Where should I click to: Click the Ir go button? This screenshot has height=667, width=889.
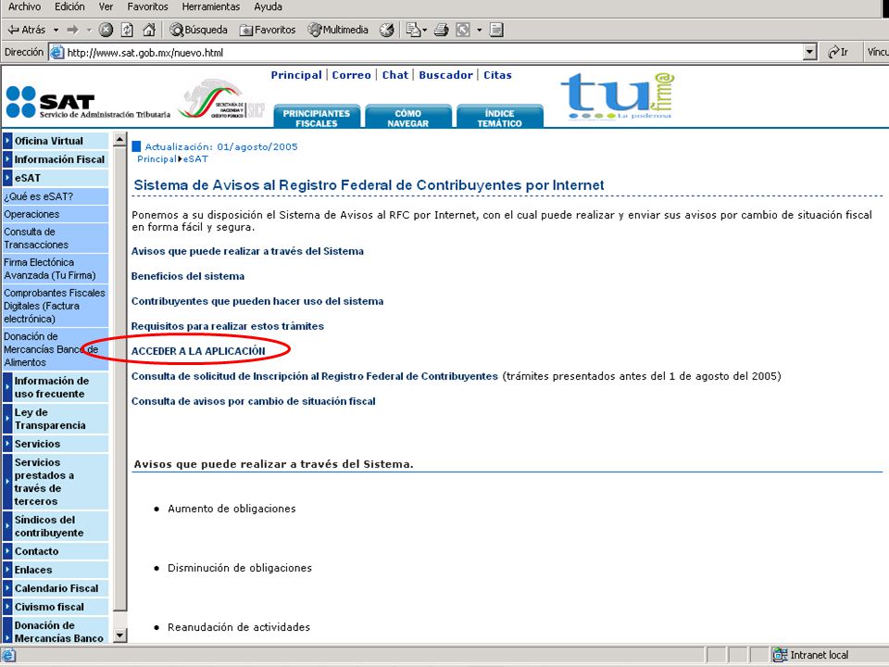tap(837, 52)
